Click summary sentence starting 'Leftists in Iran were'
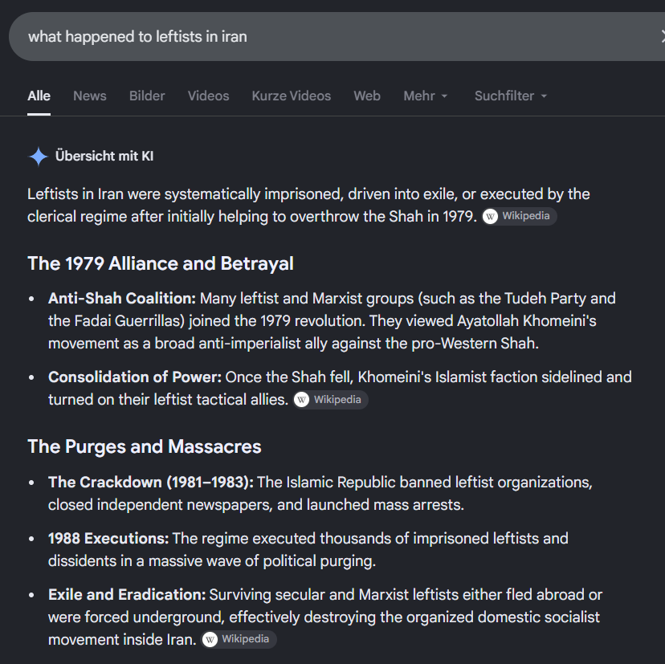 coord(308,206)
